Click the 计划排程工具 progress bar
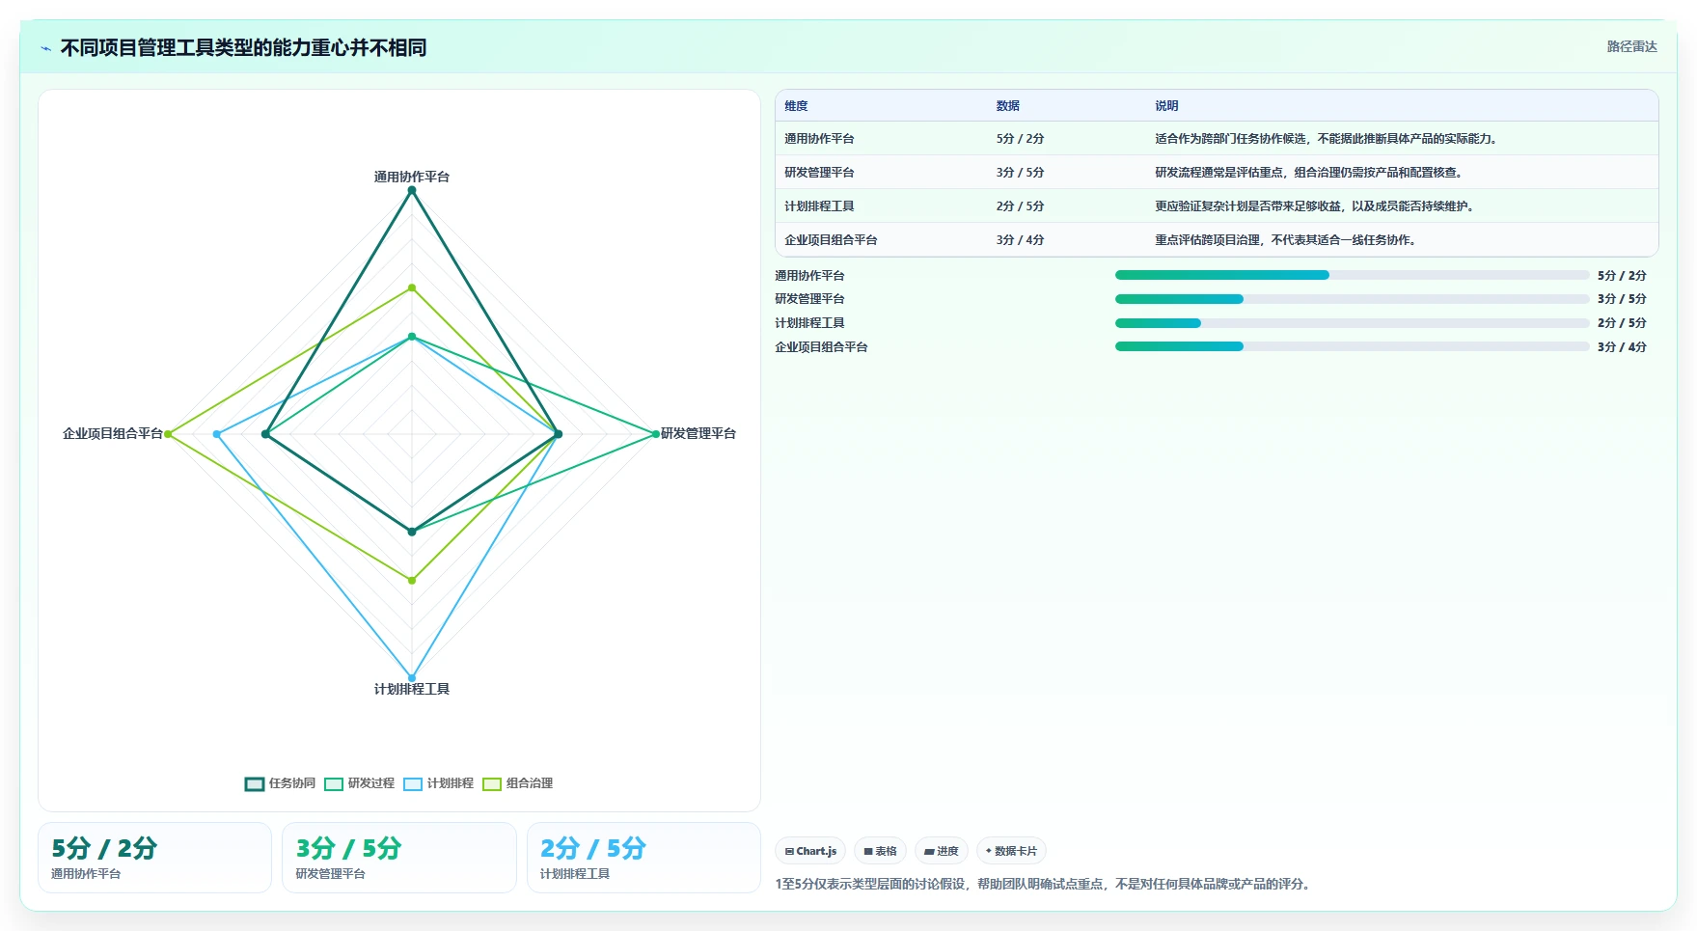 [x=1352, y=323]
